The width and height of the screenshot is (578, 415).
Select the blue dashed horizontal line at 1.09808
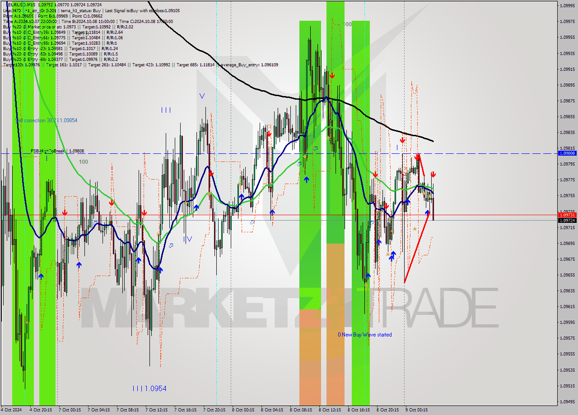click(279, 153)
